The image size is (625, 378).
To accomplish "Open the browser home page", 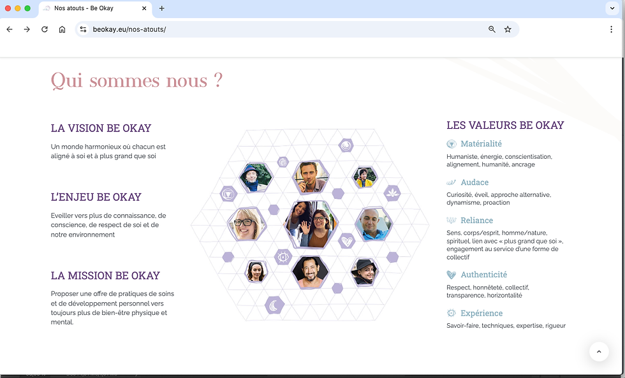I will [62, 29].
